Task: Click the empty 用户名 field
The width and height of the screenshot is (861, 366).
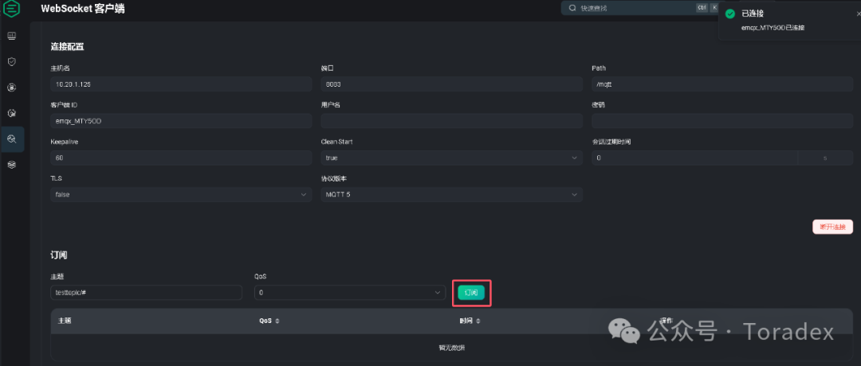Action: point(451,121)
